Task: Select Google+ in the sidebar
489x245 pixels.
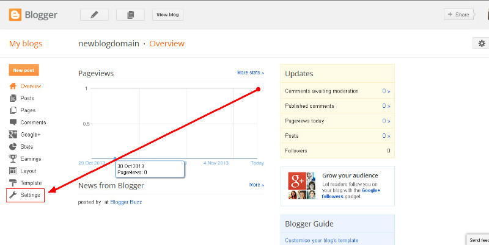Action: pos(31,135)
